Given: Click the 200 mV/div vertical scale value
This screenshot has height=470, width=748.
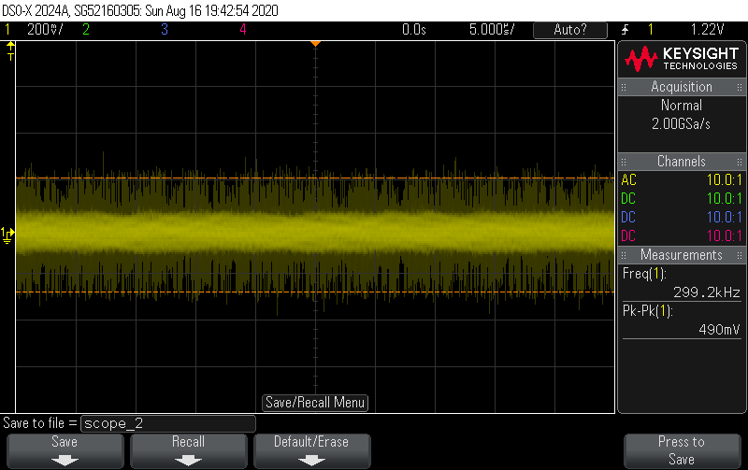Looking at the screenshot, I should coord(45,30).
